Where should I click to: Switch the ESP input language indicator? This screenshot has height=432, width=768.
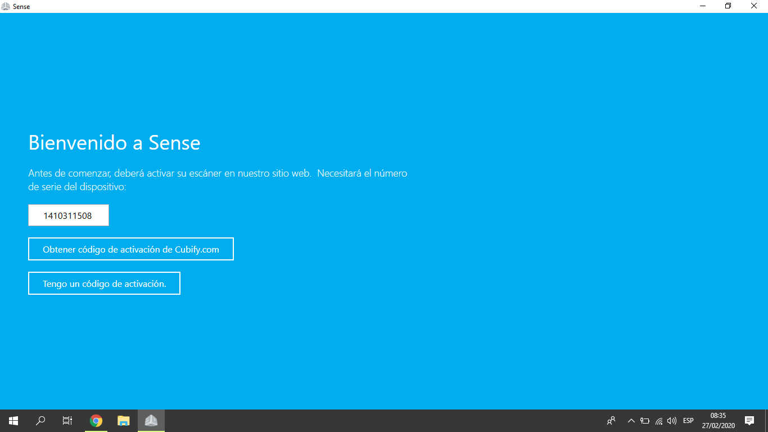688,421
